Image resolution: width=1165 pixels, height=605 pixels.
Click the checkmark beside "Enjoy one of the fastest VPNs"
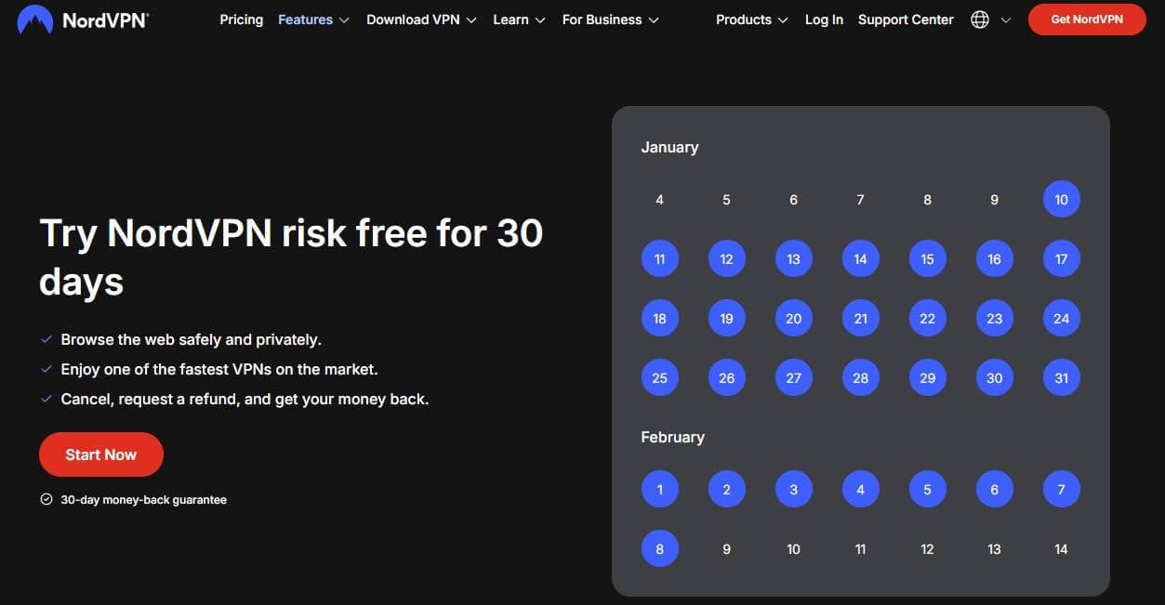tap(46, 369)
